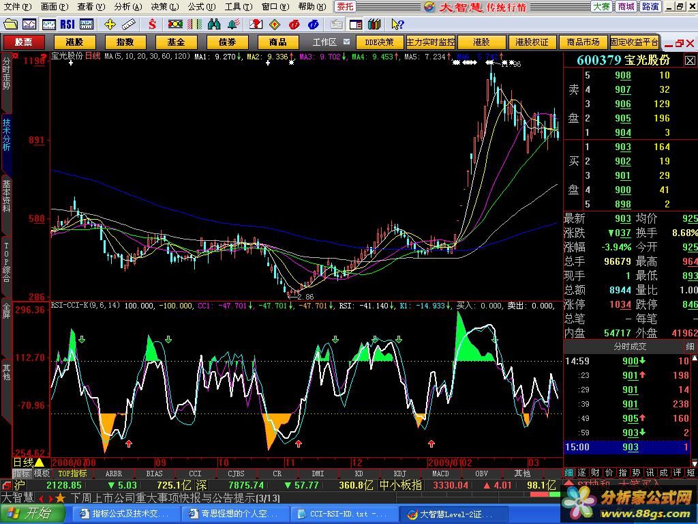Viewport: 698px width, 524px height.
Task: Click the 商城 button
Action: tap(626, 6)
